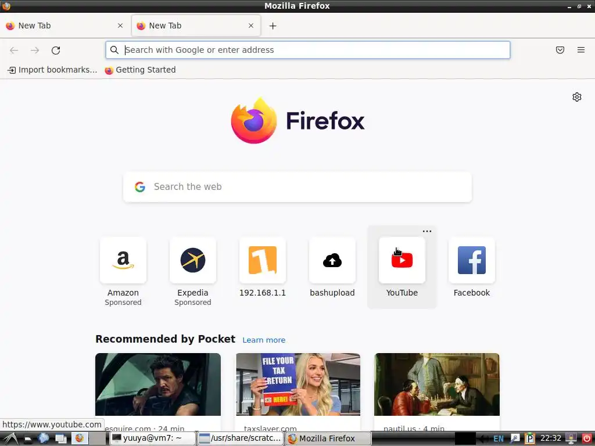Screen dimensions: 595x446
Task: Open the nautil.us Pocket story thumbnail
Action: [437, 384]
